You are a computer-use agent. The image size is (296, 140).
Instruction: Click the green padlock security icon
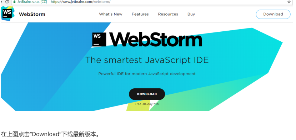pyautogui.click(x=15, y=2)
